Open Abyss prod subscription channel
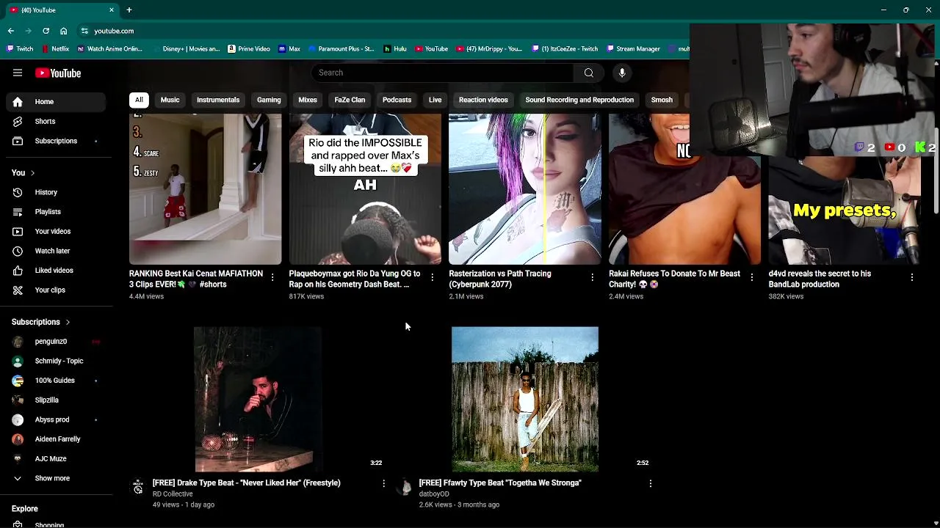940x528 pixels. point(55,419)
